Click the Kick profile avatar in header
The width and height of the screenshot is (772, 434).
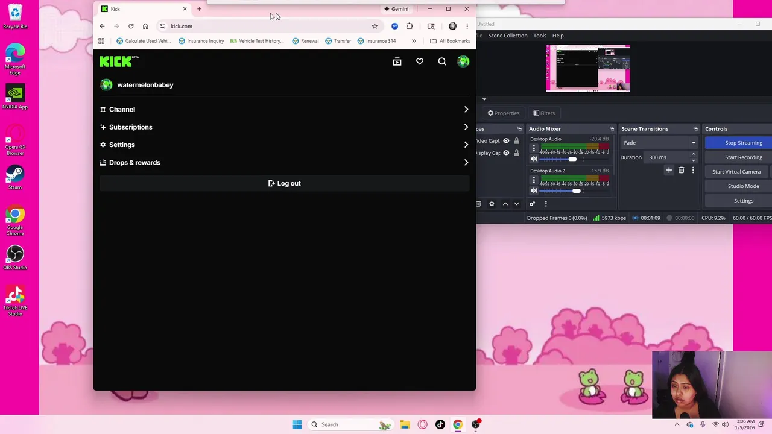463,61
